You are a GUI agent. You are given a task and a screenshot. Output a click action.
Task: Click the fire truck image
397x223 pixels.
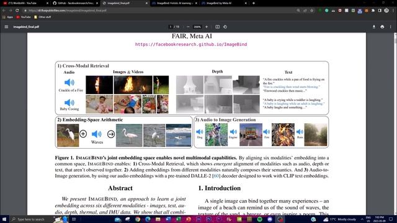coord(251,135)
